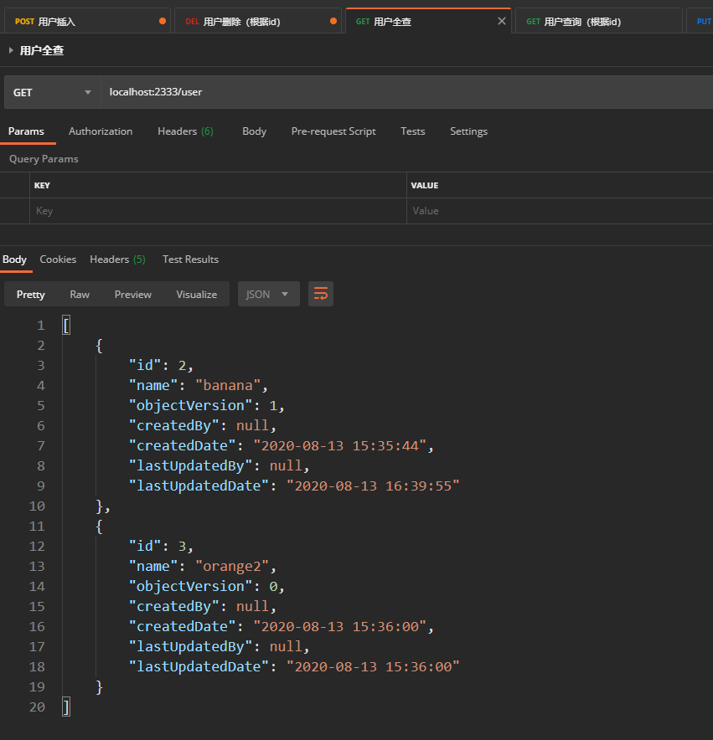The width and height of the screenshot is (713, 740).
Task: Switch to the POST 用户插入 tab
Action: pos(84,22)
